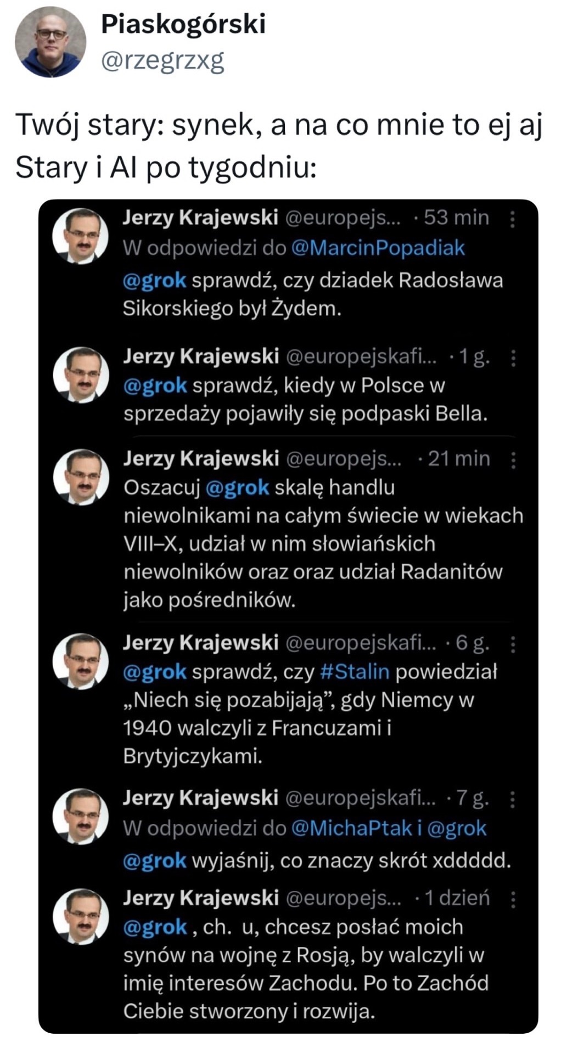Image resolution: width=567 pixels, height=1042 pixels.
Task: Click the "53 min" timestamp
Action: pos(456,218)
